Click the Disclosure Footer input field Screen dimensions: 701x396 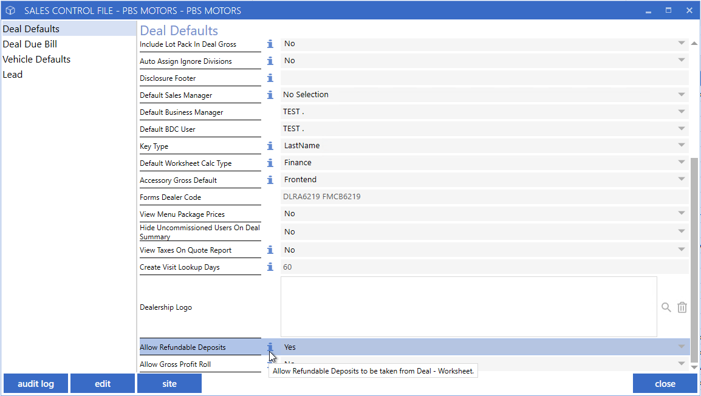pos(485,78)
